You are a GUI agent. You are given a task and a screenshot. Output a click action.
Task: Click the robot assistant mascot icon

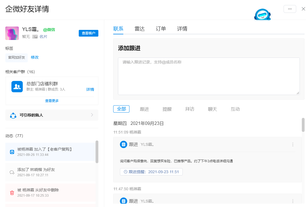coord(262,15)
